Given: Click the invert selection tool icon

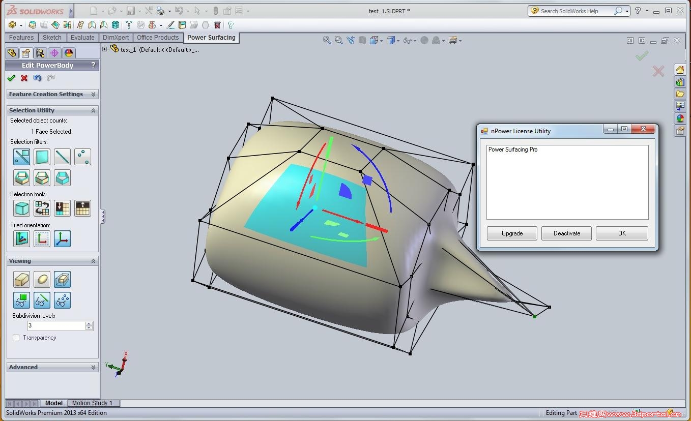Looking at the screenshot, I should 42,208.
